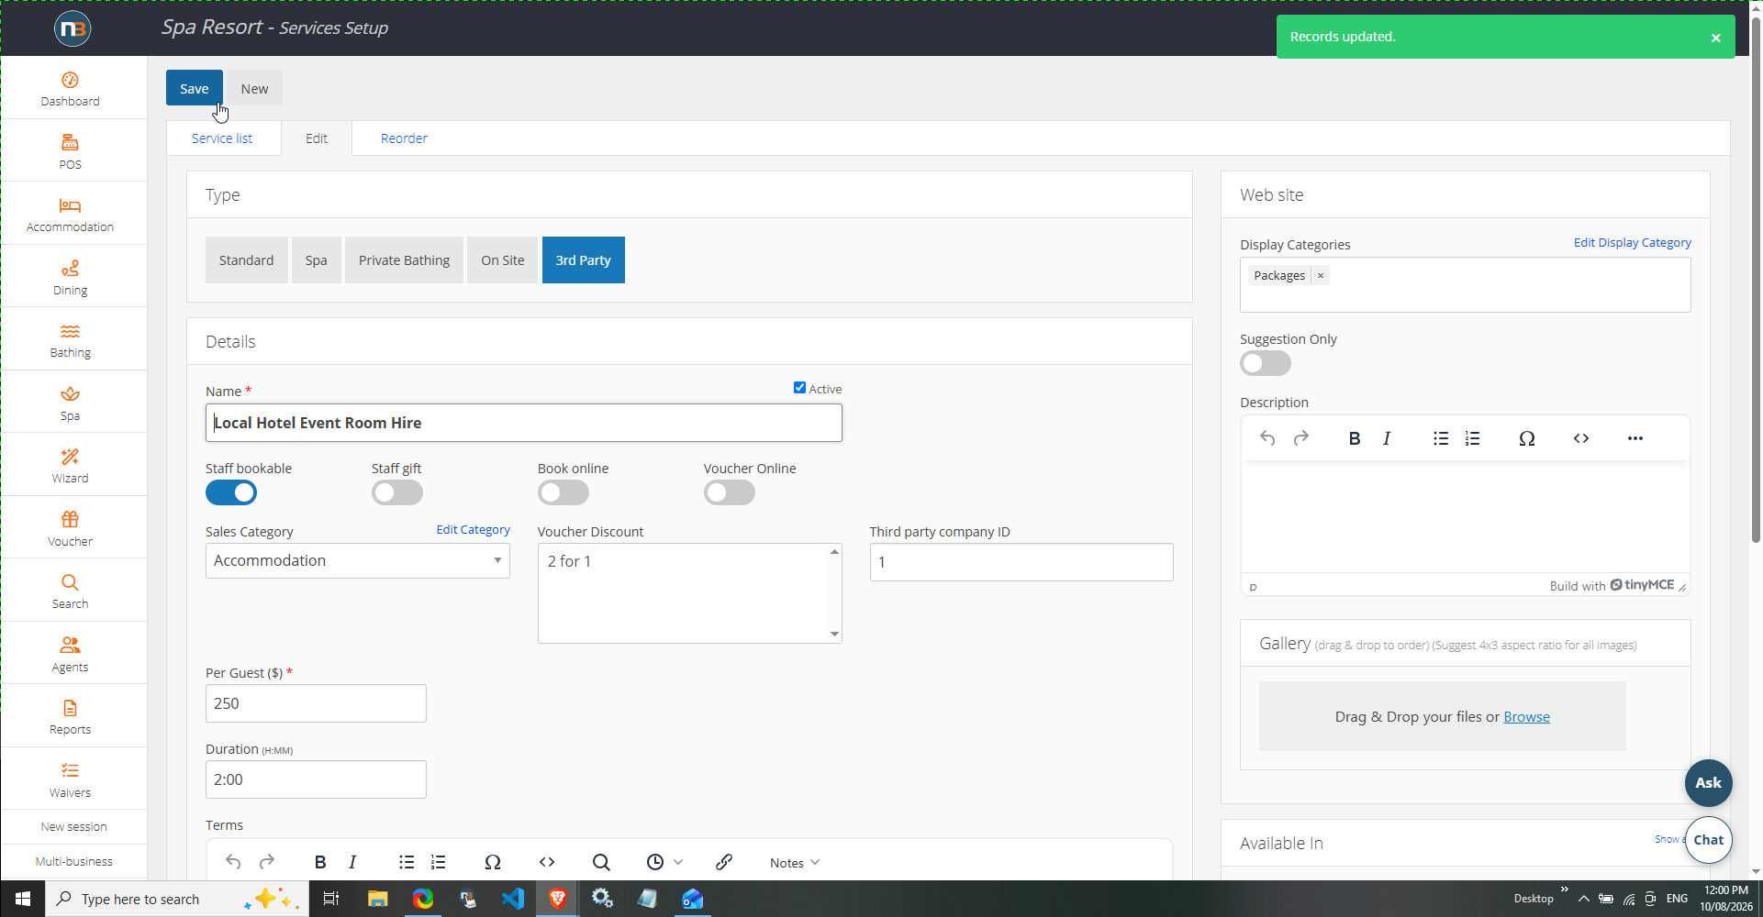This screenshot has height=917, width=1763.
Task: Open the Ask assistant button
Action: pos(1708,783)
